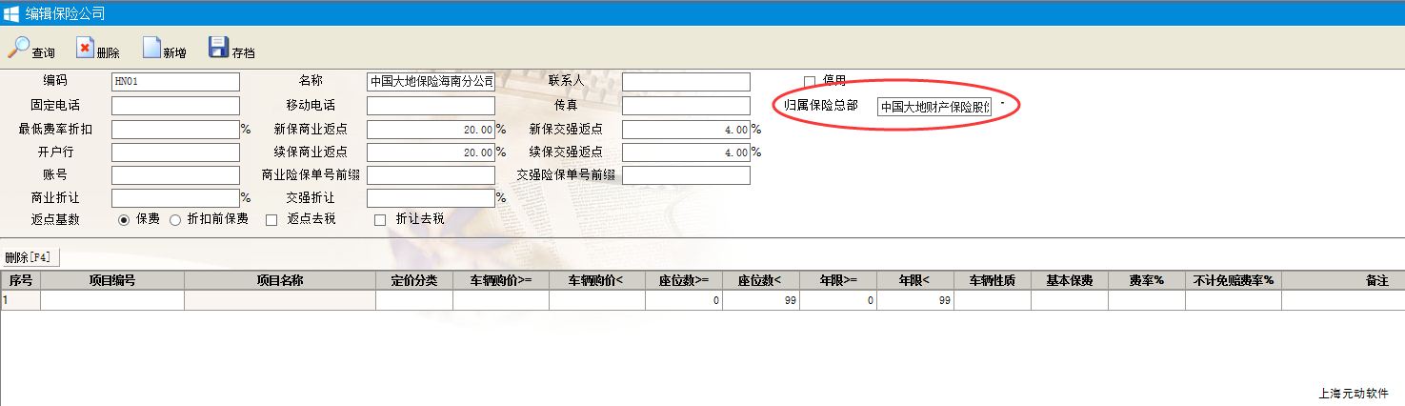The image size is (1405, 406).
Task: Focus the 名称 company name field
Action: click(x=431, y=82)
